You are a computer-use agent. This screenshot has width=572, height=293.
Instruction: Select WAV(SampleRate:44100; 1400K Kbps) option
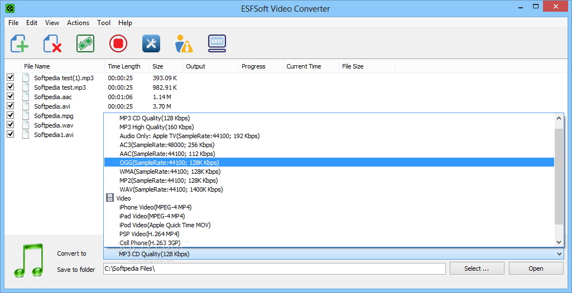coord(329,189)
